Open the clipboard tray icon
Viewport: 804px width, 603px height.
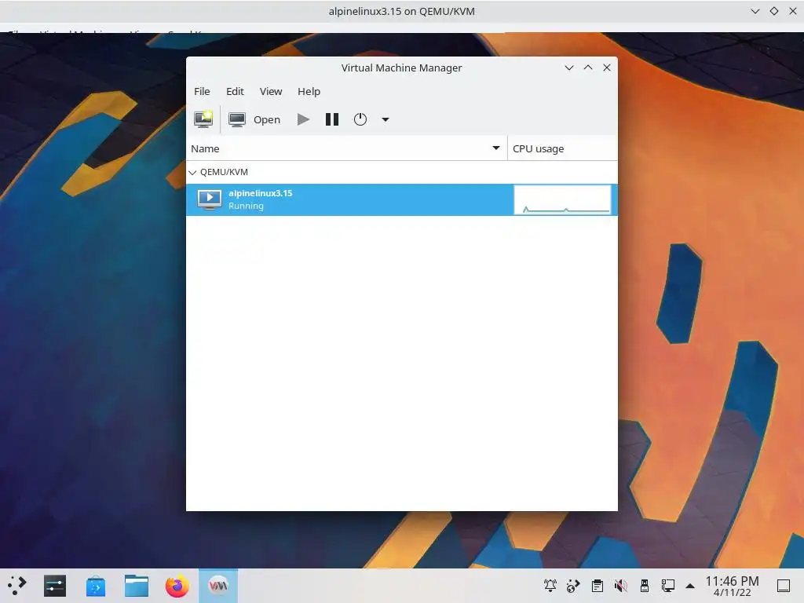click(x=597, y=586)
